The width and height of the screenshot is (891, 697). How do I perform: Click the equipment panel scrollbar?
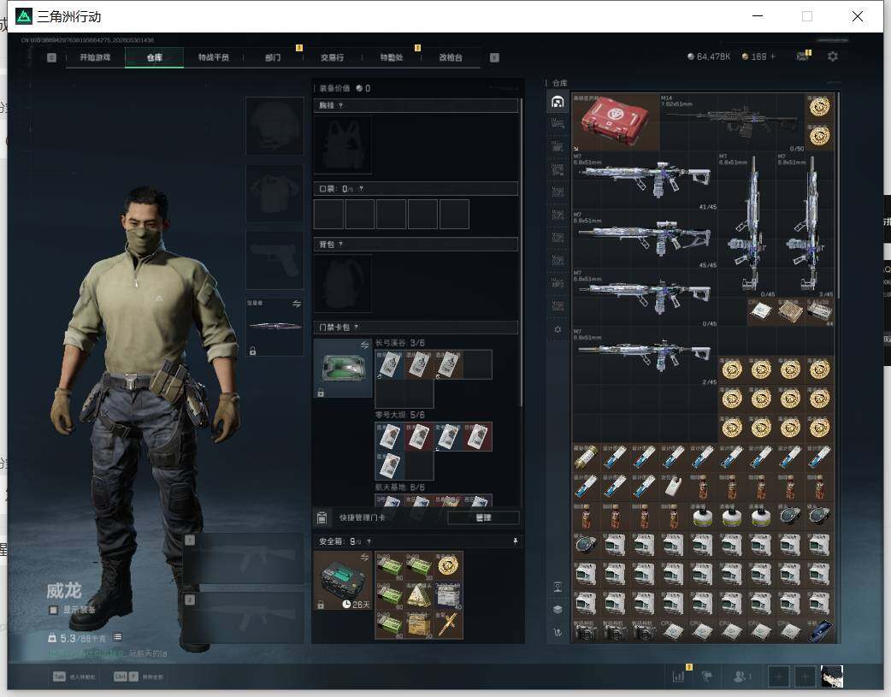[521, 254]
